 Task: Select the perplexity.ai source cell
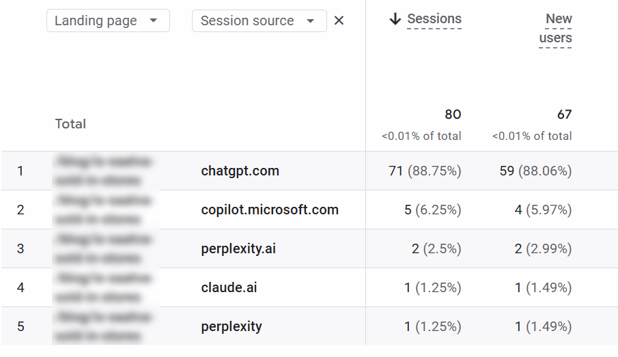coord(238,248)
